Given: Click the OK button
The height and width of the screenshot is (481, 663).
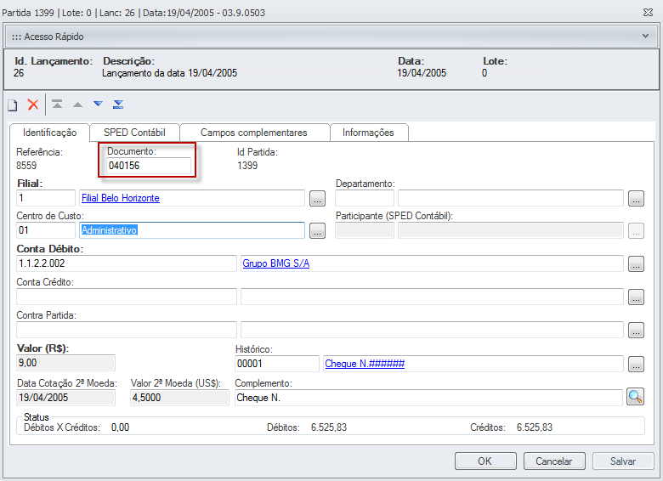Looking at the screenshot, I should pyautogui.click(x=485, y=461).
